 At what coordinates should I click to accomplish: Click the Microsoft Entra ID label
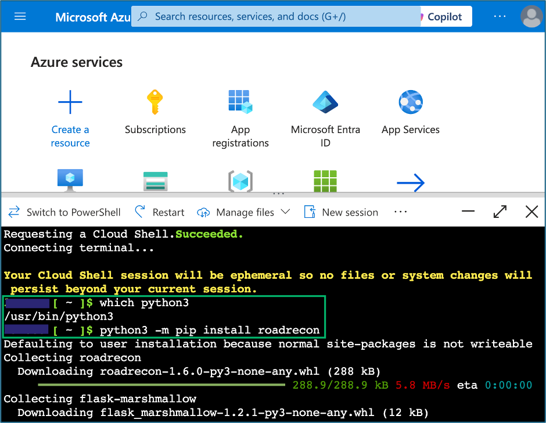pos(326,136)
